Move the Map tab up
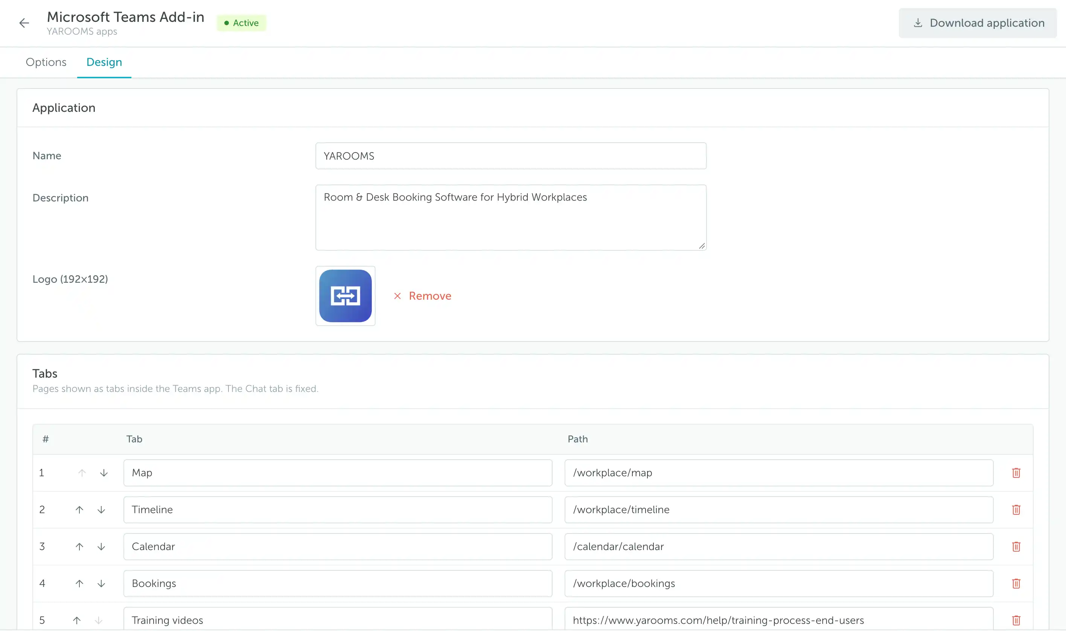 coord(82,473)
